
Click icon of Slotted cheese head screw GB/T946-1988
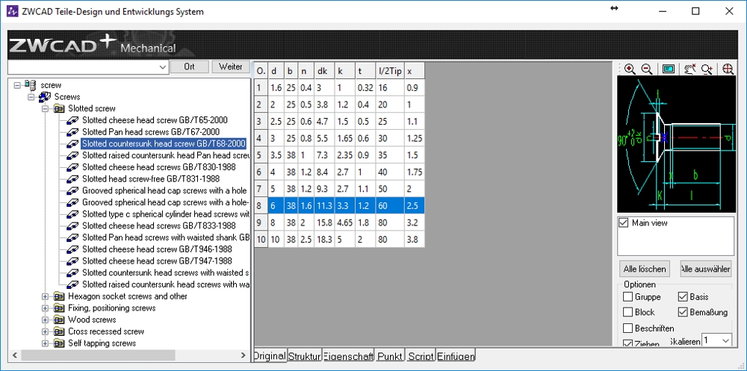pos(72,249)
